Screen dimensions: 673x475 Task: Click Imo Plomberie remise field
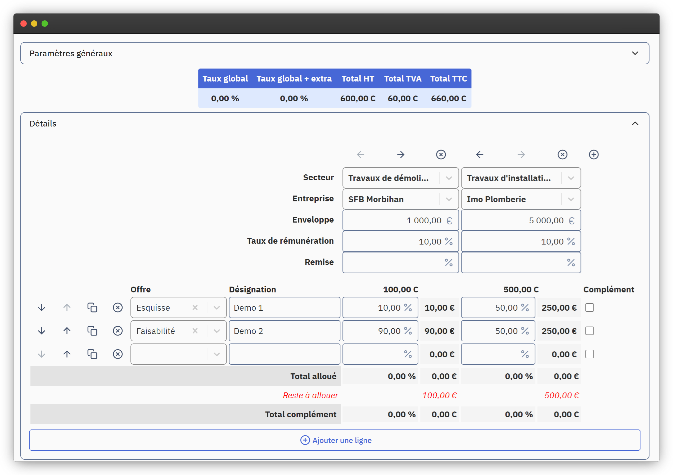pyautogui.click(x=521, y=262)
